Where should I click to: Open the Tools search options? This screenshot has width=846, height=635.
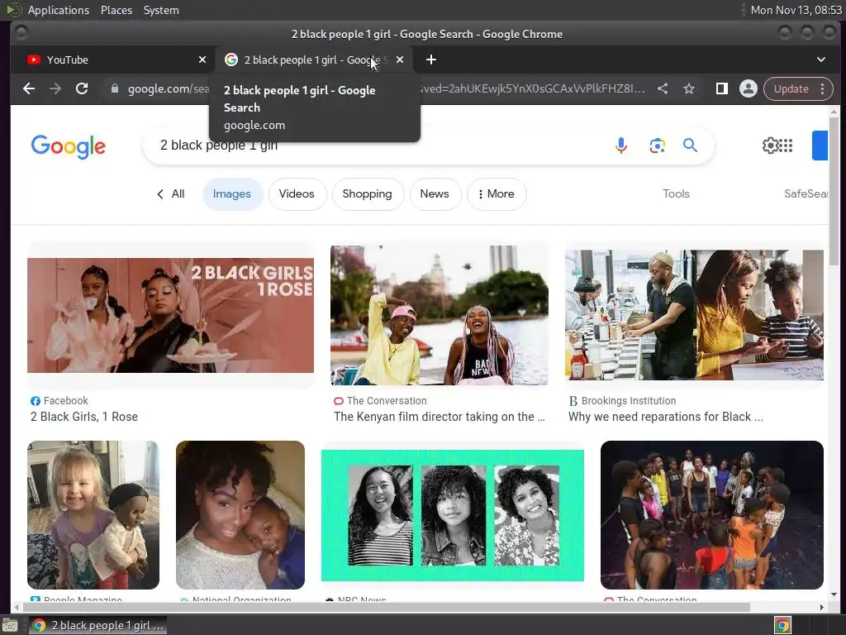676,193
